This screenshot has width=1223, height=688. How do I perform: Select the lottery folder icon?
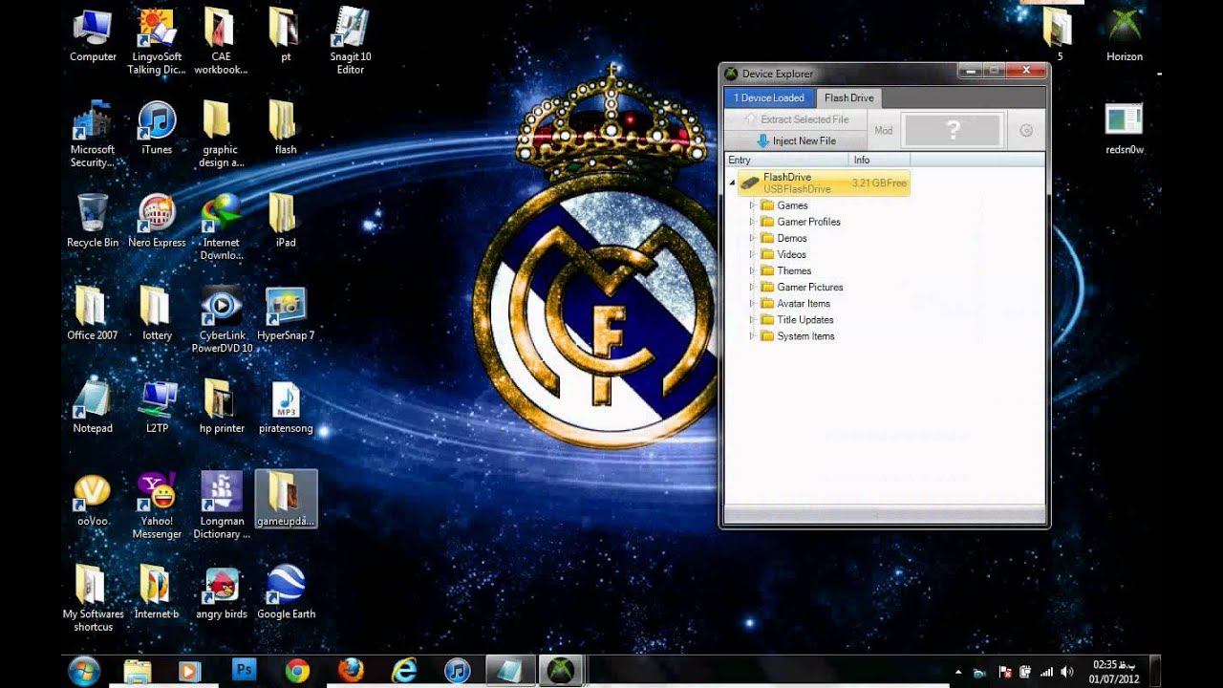[x=157, y=314]
